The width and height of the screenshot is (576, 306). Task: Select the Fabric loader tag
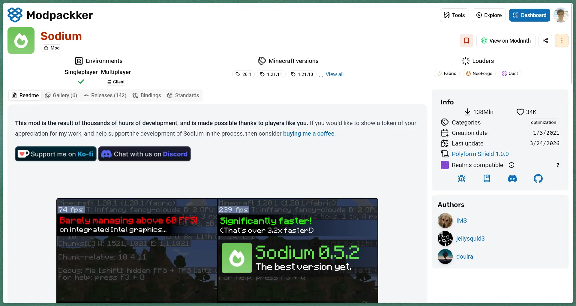pyautogui.click(x=447, y=74)
